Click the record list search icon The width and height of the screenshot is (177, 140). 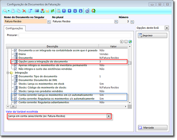(x=59, y=11)
